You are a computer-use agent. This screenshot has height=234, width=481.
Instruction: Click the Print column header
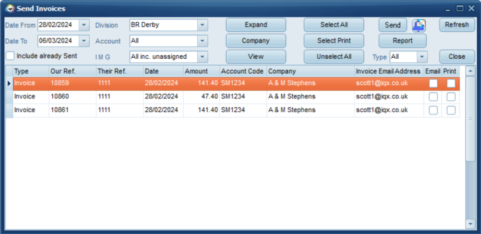point(450,71)
